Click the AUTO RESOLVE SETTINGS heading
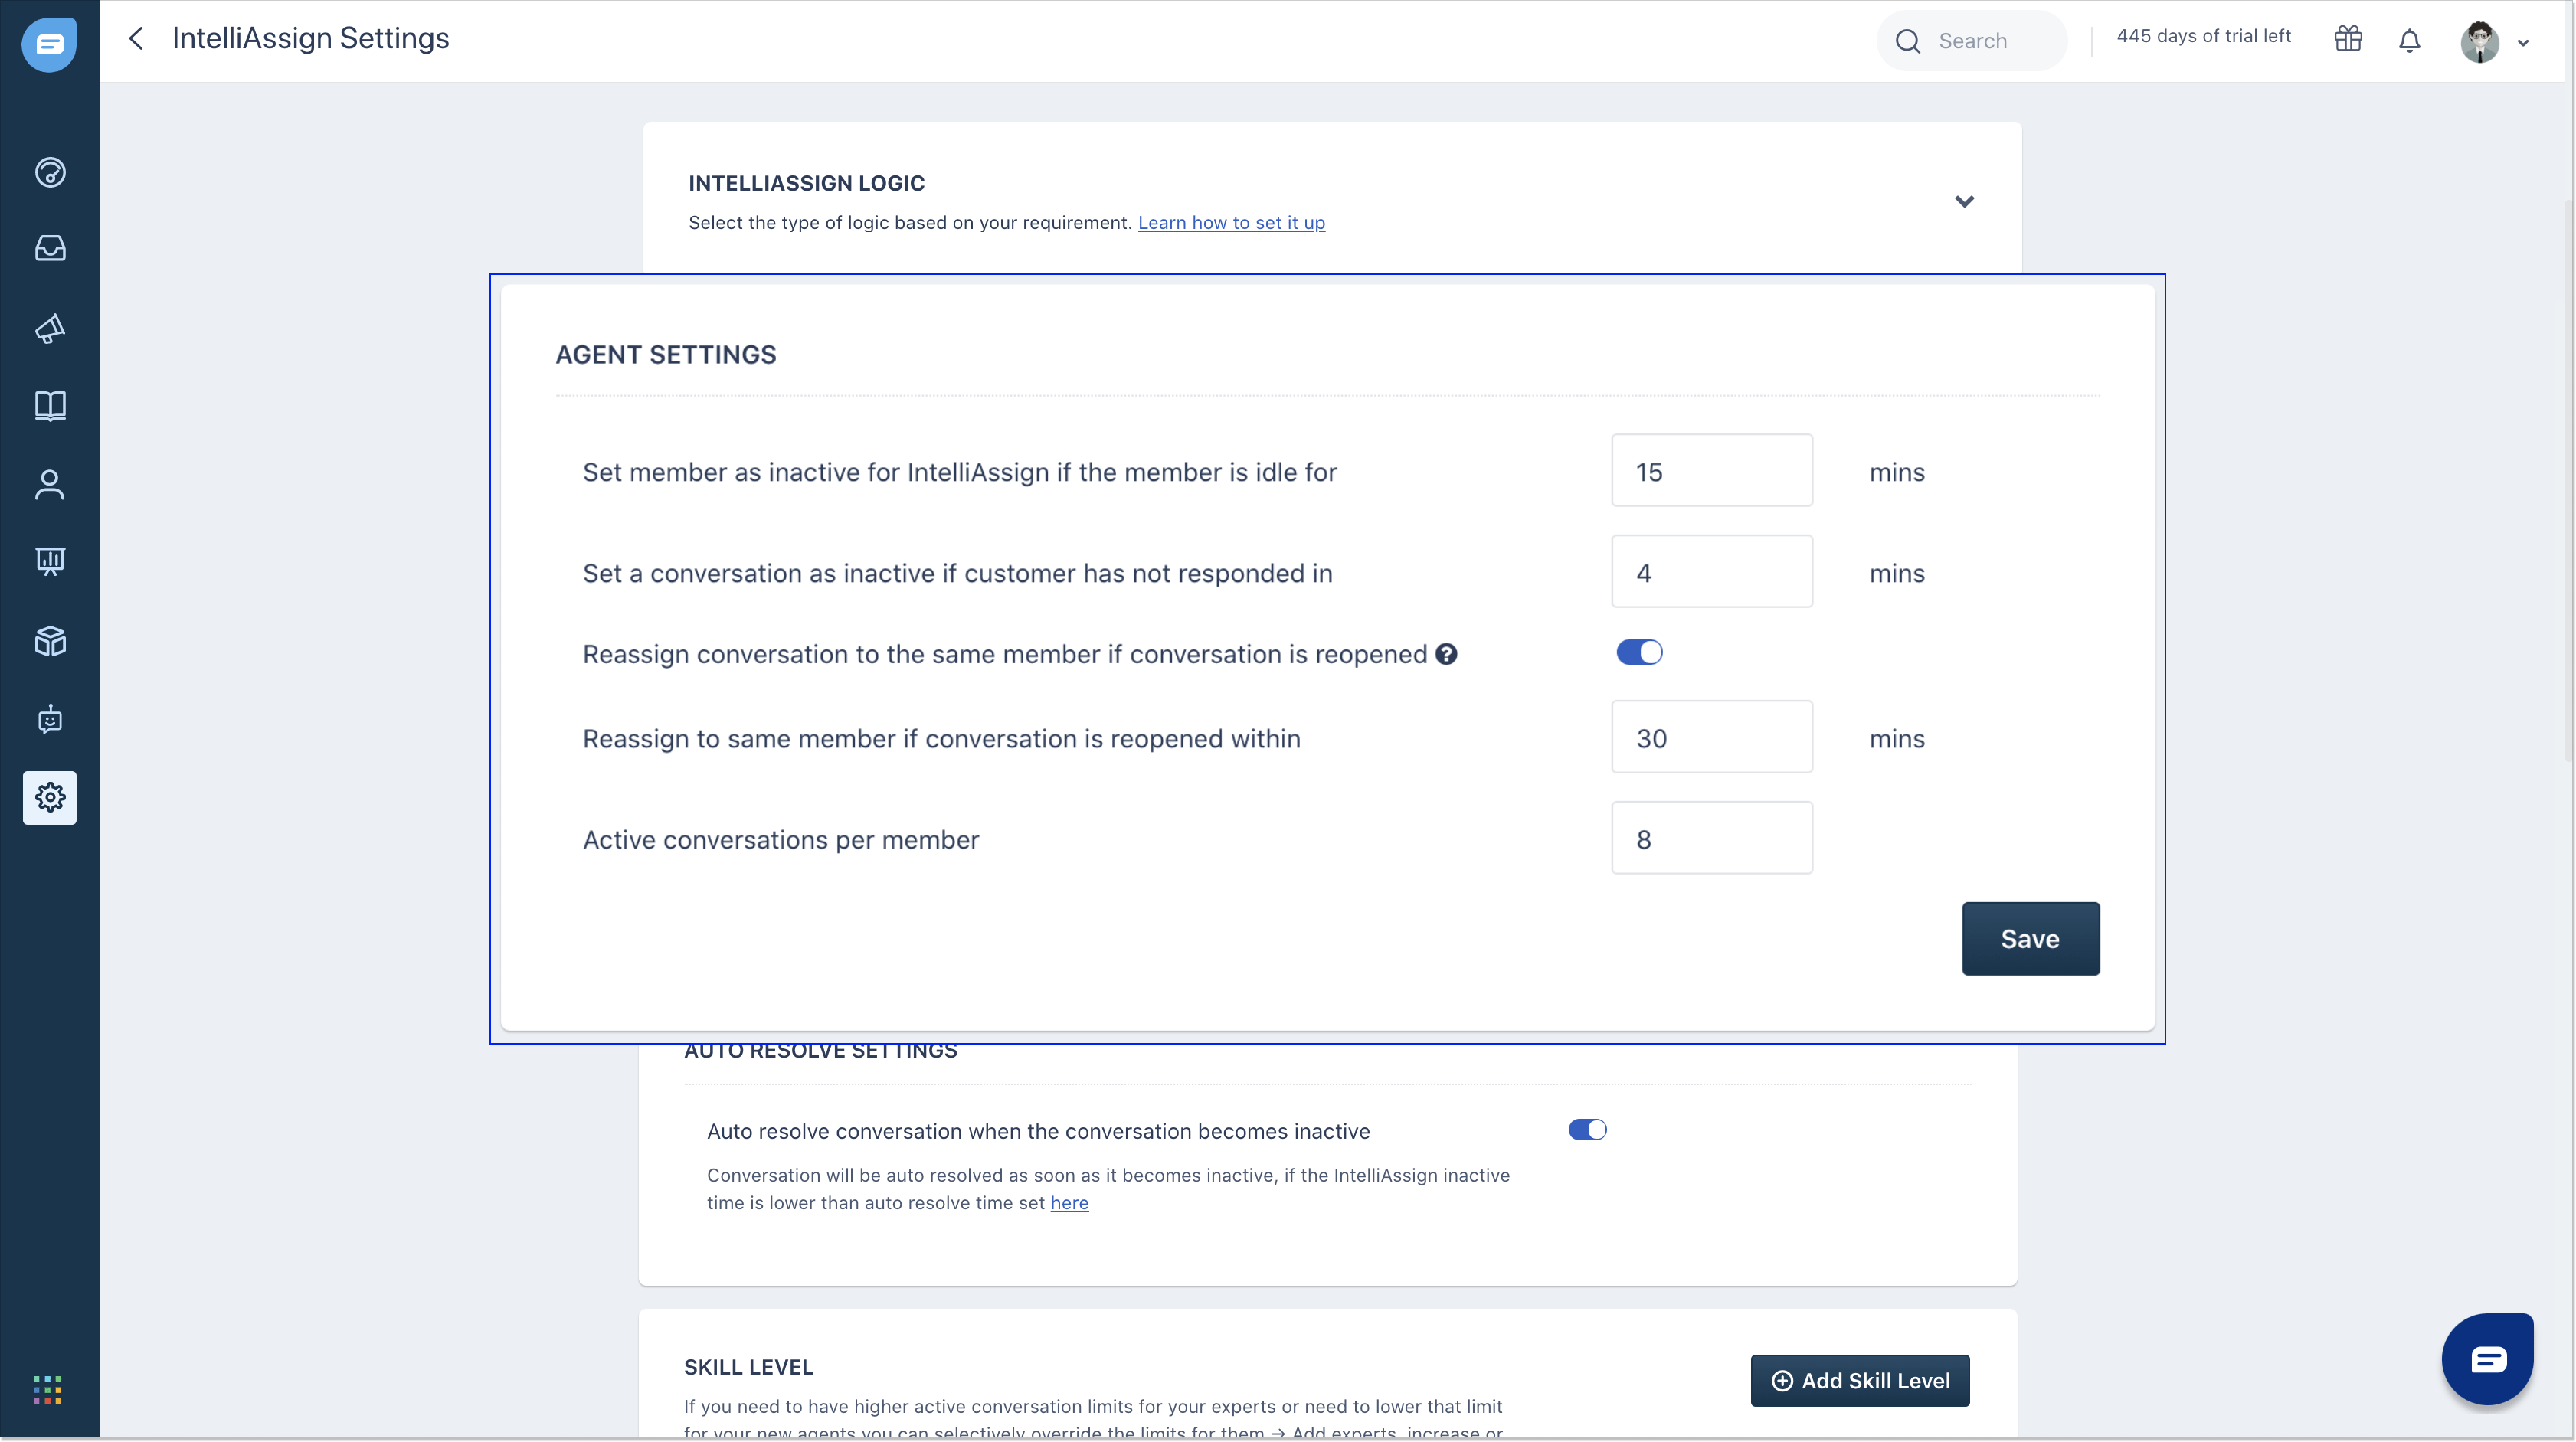The image size is (2576, 1442). (x=821, y=1052)
